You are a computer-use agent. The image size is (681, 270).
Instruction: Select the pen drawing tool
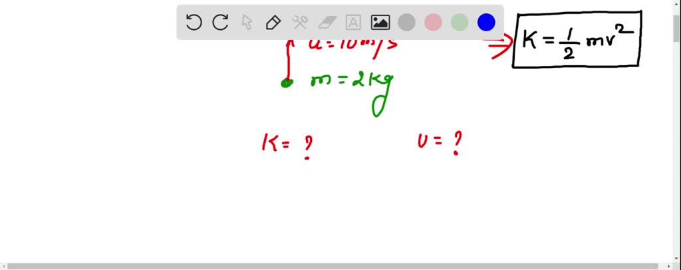pos(273,22)
